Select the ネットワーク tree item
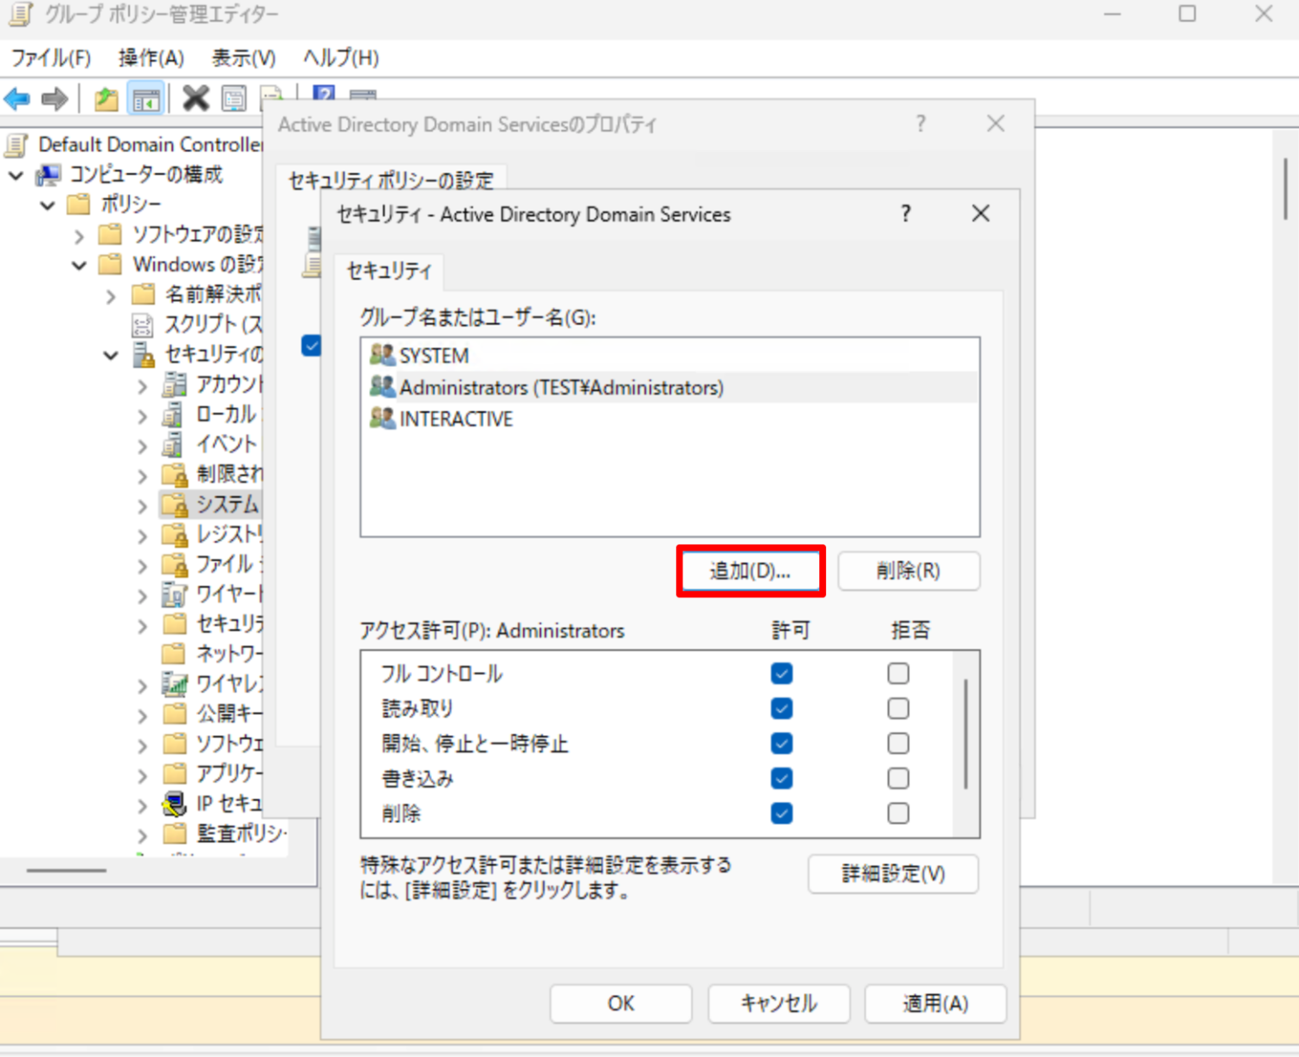 (212, 653)
